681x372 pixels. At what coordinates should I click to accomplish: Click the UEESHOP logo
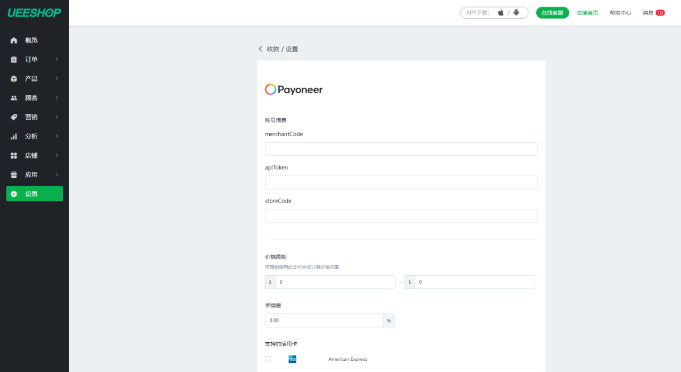pos(34,13)
